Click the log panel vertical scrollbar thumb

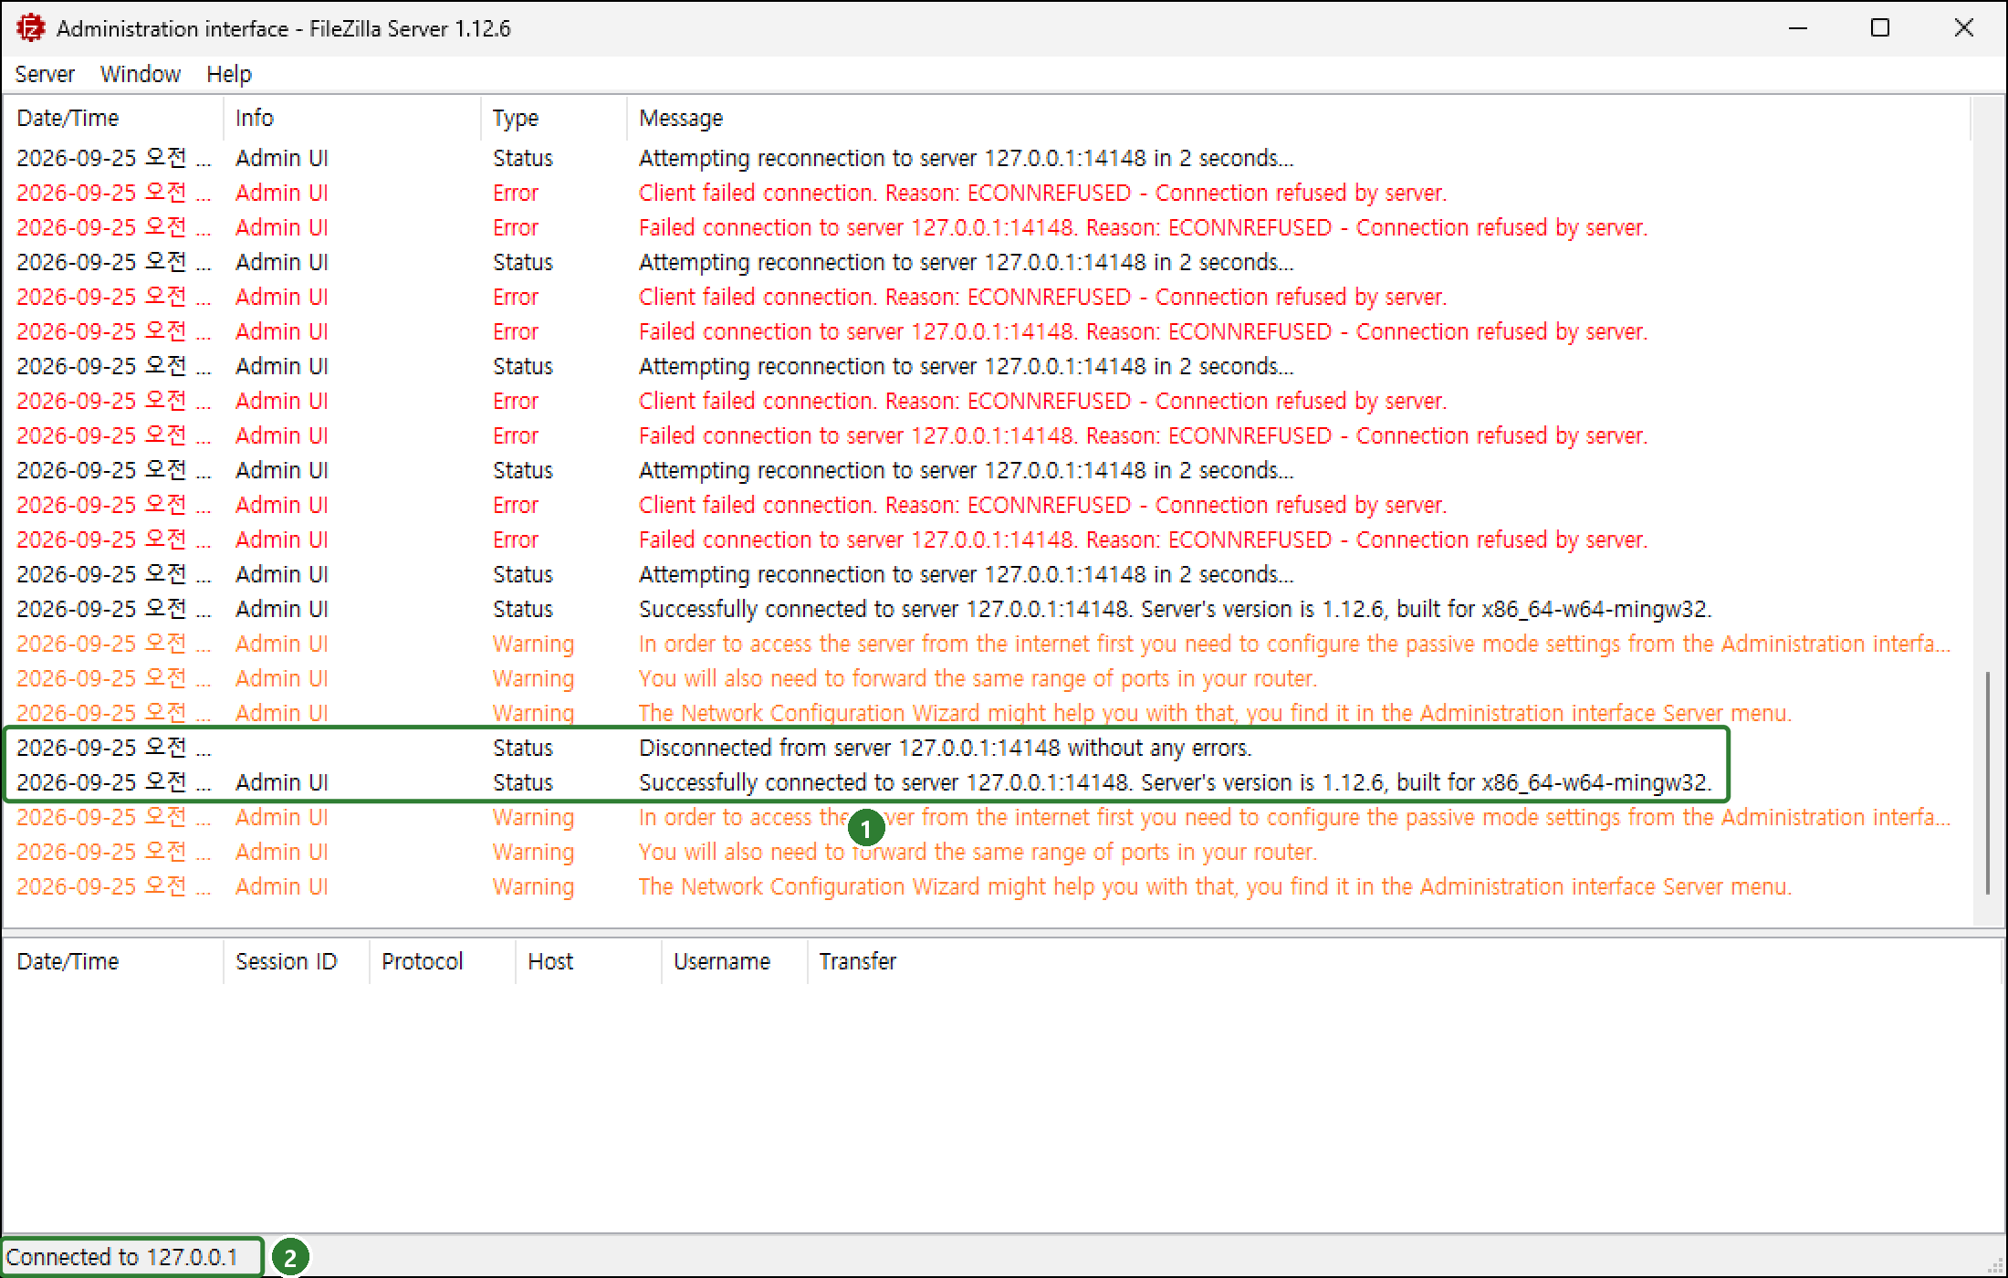point(1988,783)
